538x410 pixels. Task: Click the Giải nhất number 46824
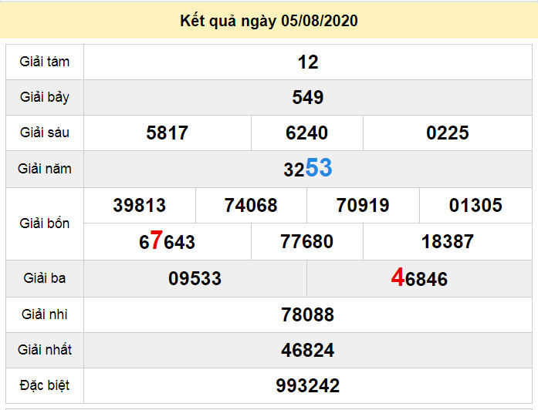pyautogui.click(x=308, y=351)
